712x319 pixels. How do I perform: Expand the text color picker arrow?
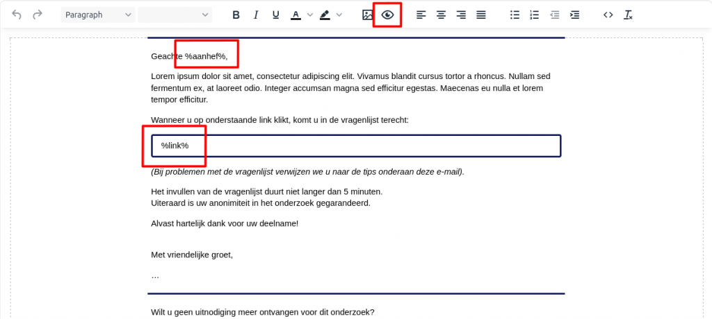310,15
